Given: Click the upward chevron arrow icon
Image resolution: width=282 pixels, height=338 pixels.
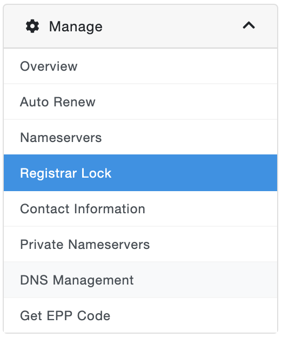Looking at the screenshot, I should point(249,25).
